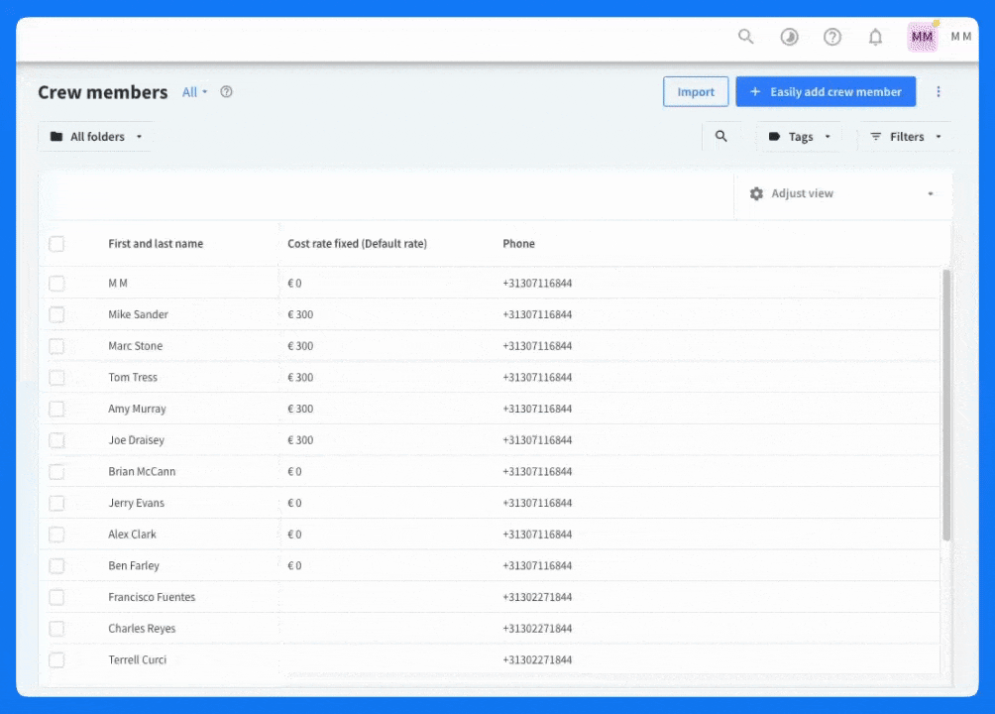
Task: Open crew member Jerry Evans
Action: click(x=136, y=503)
